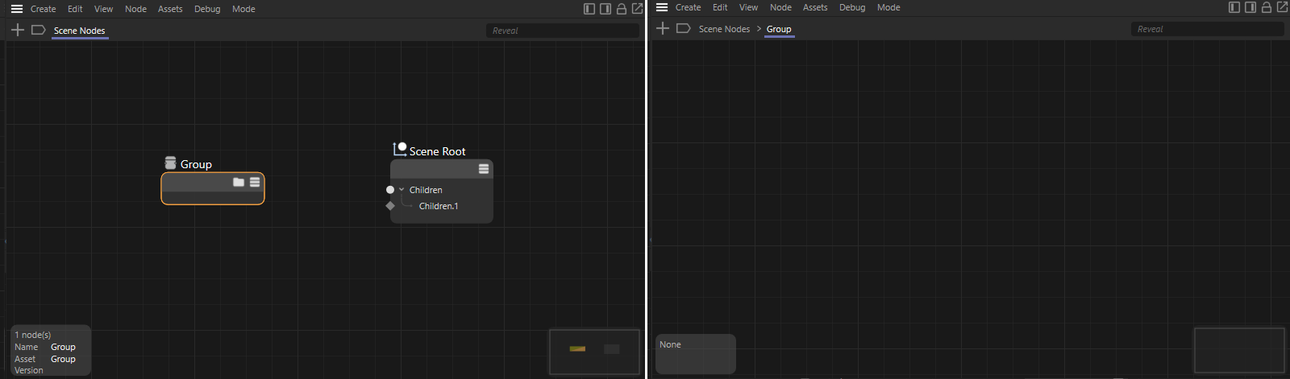Select Scene Nodes breadcrumb in left editor
This screenshot has width=1290, height=379.
click(x=79, y=31)
